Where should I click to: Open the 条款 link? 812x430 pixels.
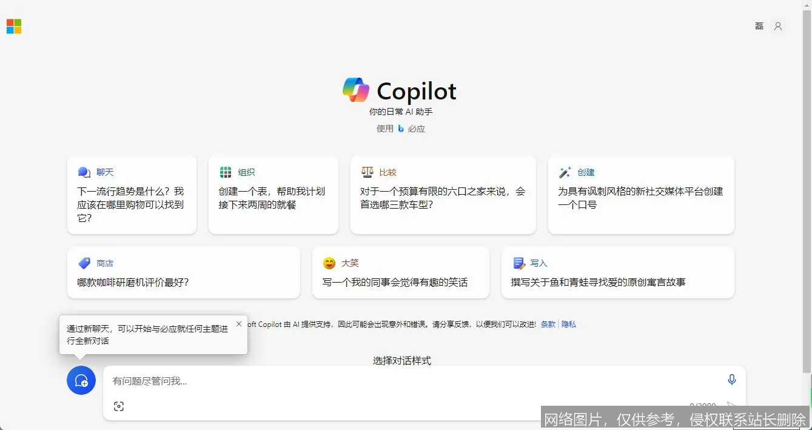click(548, 324)
